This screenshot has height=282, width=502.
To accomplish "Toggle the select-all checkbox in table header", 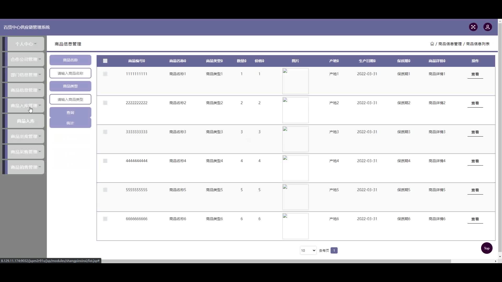I will click(x=105, y=61).
